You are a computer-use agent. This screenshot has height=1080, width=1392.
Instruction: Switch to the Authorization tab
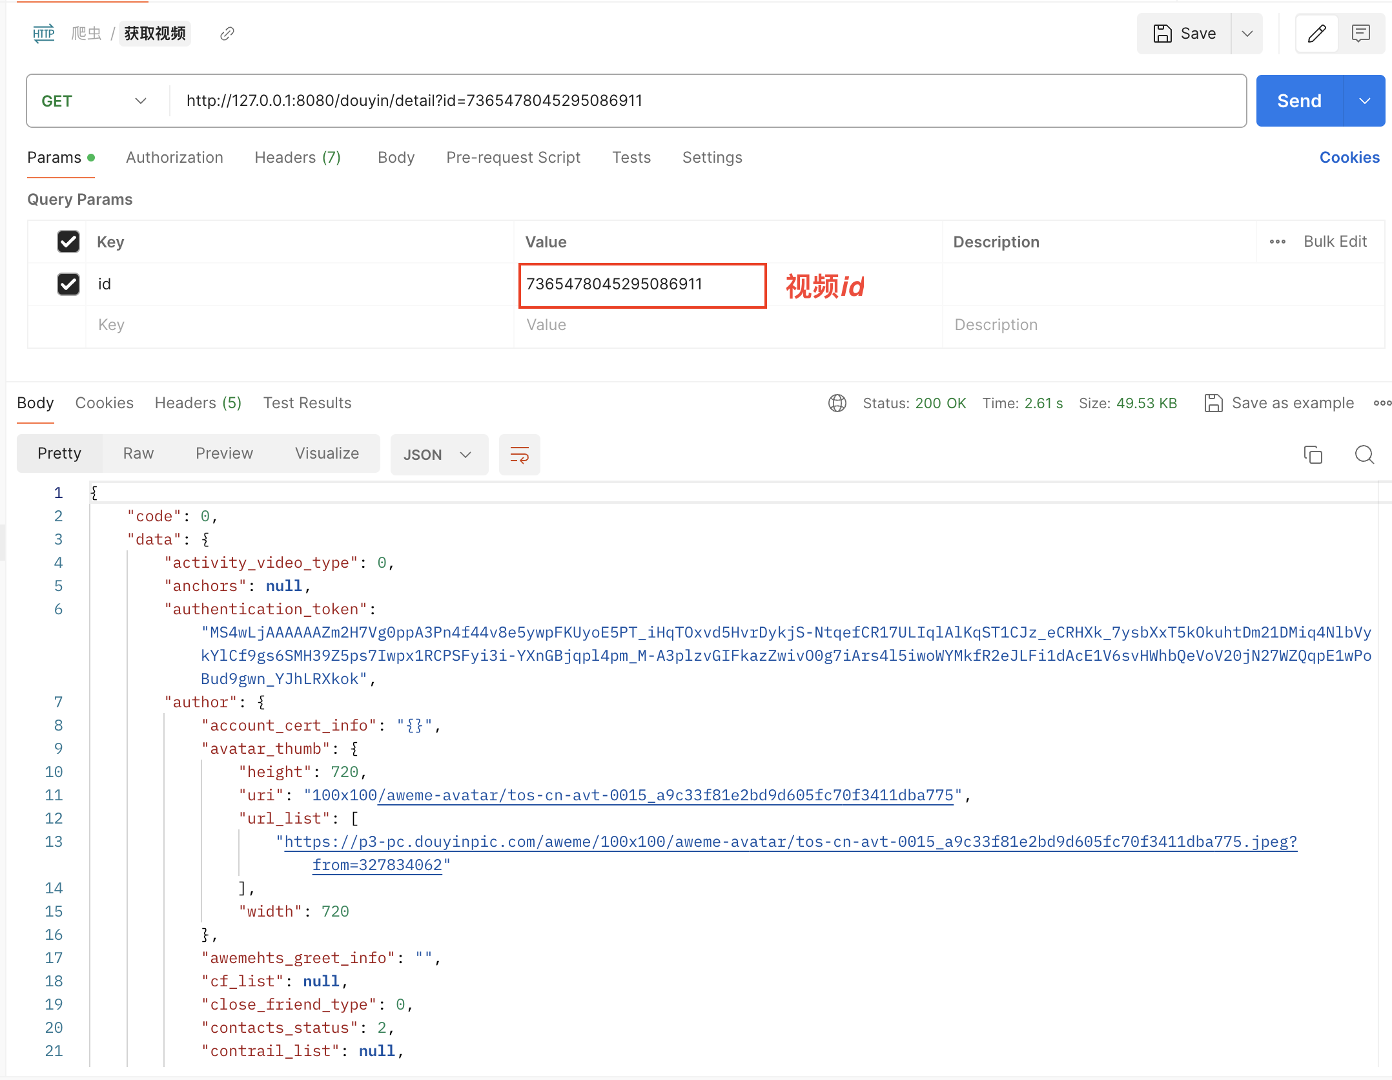[175, 157]
